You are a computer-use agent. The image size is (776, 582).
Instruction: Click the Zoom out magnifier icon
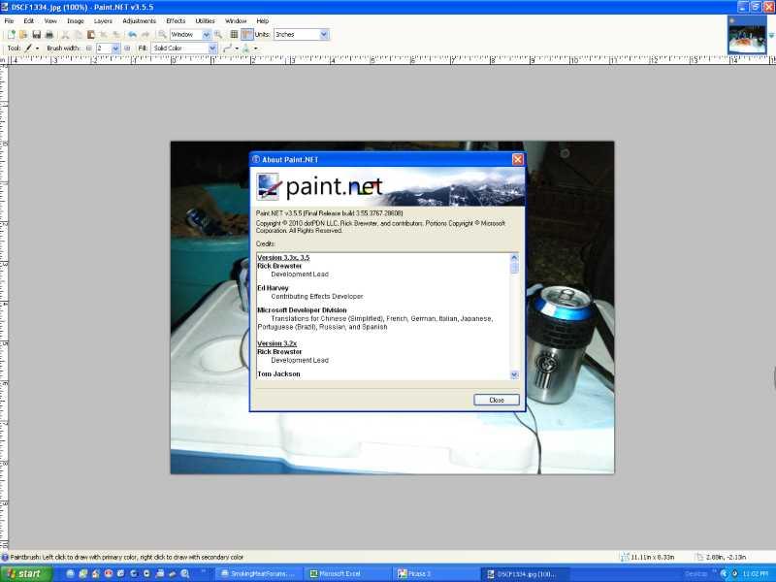[x=162, y=34]
